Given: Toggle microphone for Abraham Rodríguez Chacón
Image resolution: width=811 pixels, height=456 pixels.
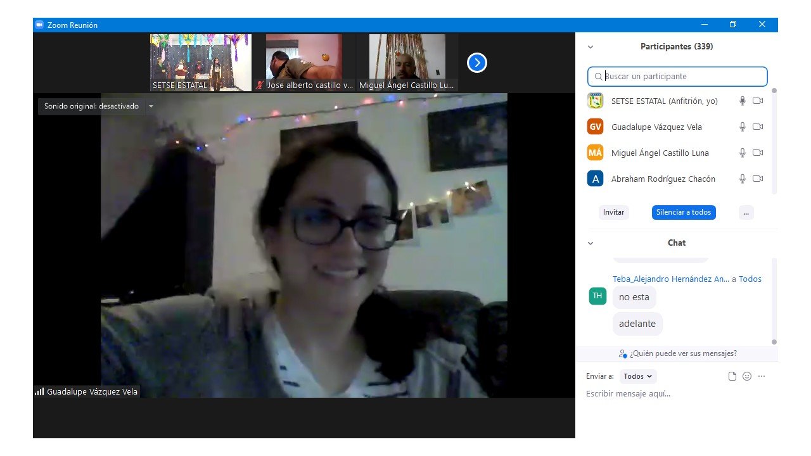Looking at the screenshot, I should pyautogui.click(x=743, y=179).
